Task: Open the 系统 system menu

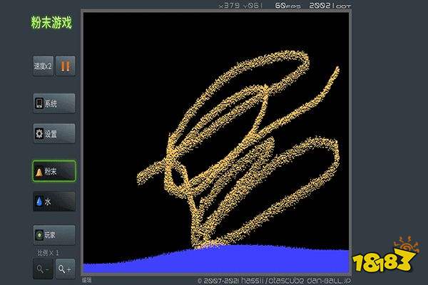Action: point(54,103)
